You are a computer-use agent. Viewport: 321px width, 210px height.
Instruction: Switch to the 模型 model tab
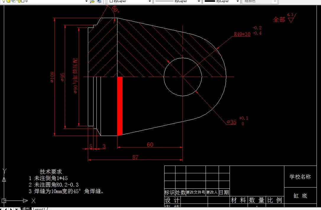[26, 209]
